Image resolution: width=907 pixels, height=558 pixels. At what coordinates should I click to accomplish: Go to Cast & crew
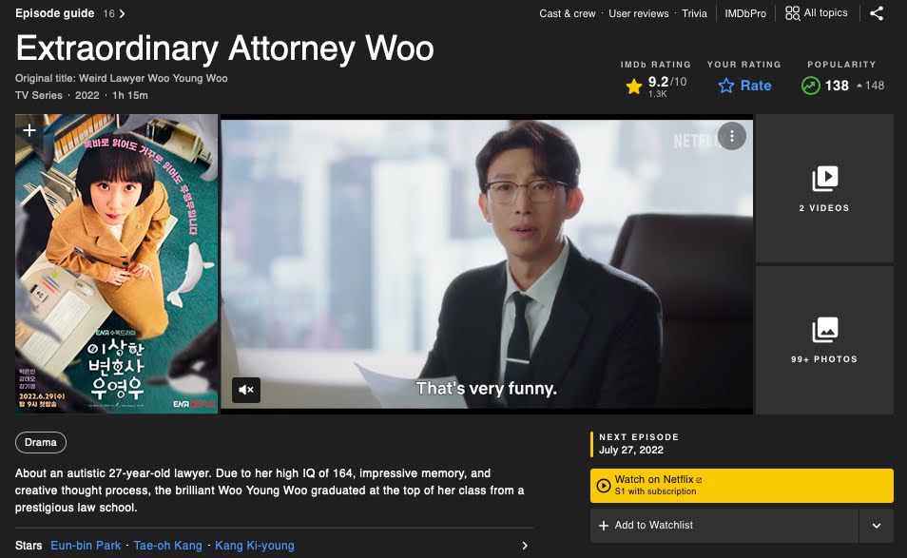coord(568,13)
